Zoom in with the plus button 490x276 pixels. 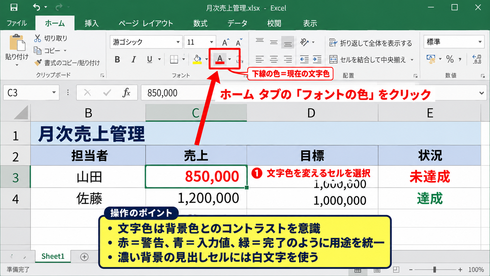click(x=460, y=270)
